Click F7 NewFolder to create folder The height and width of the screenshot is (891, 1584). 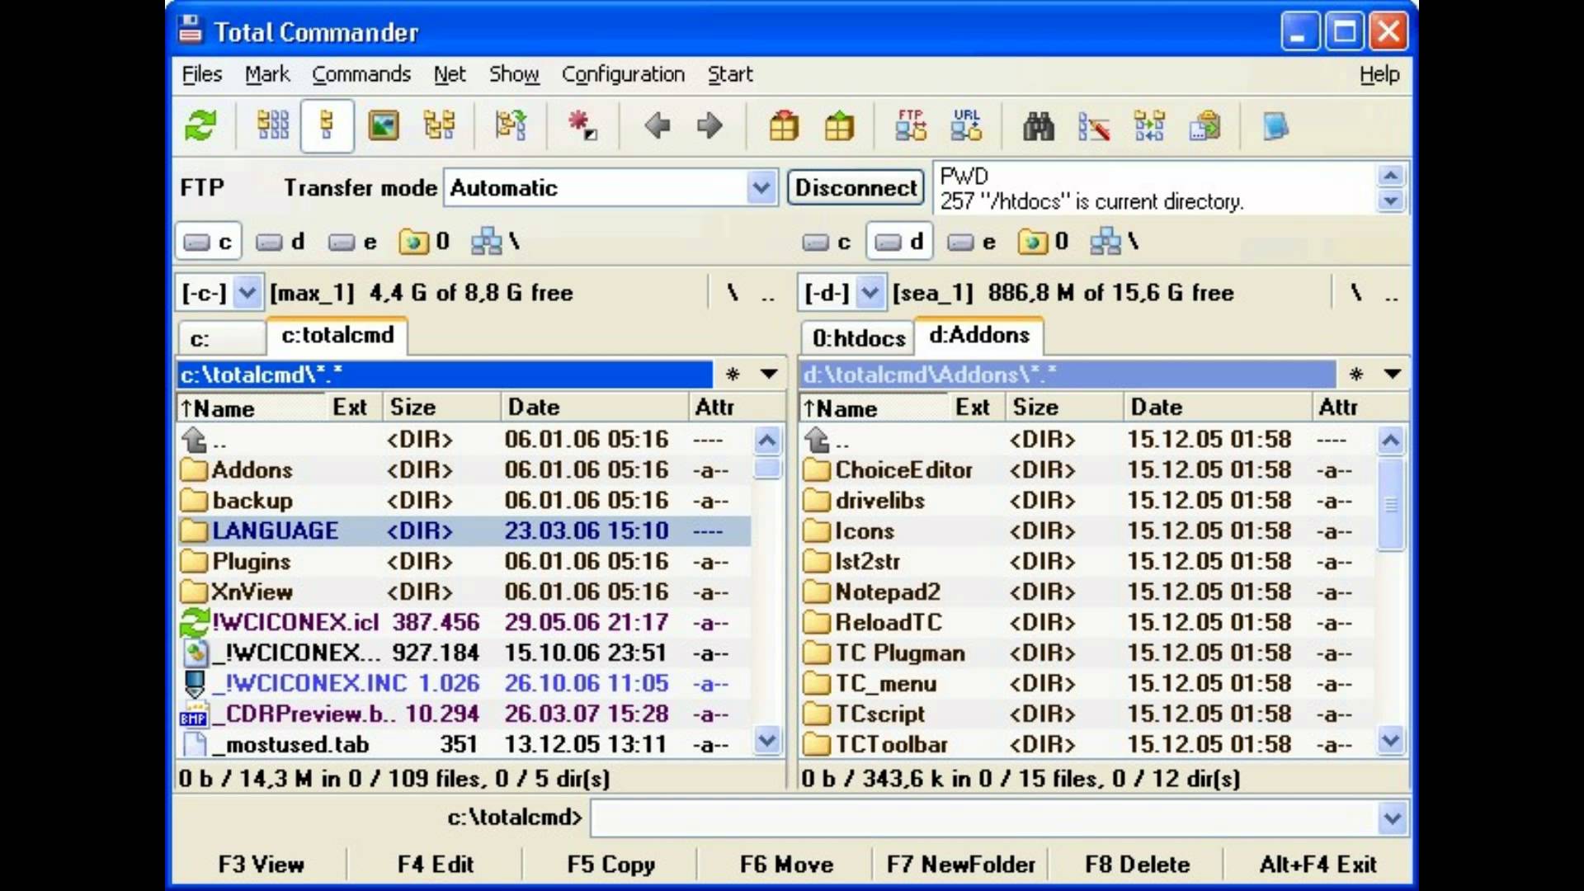[960, 864]
